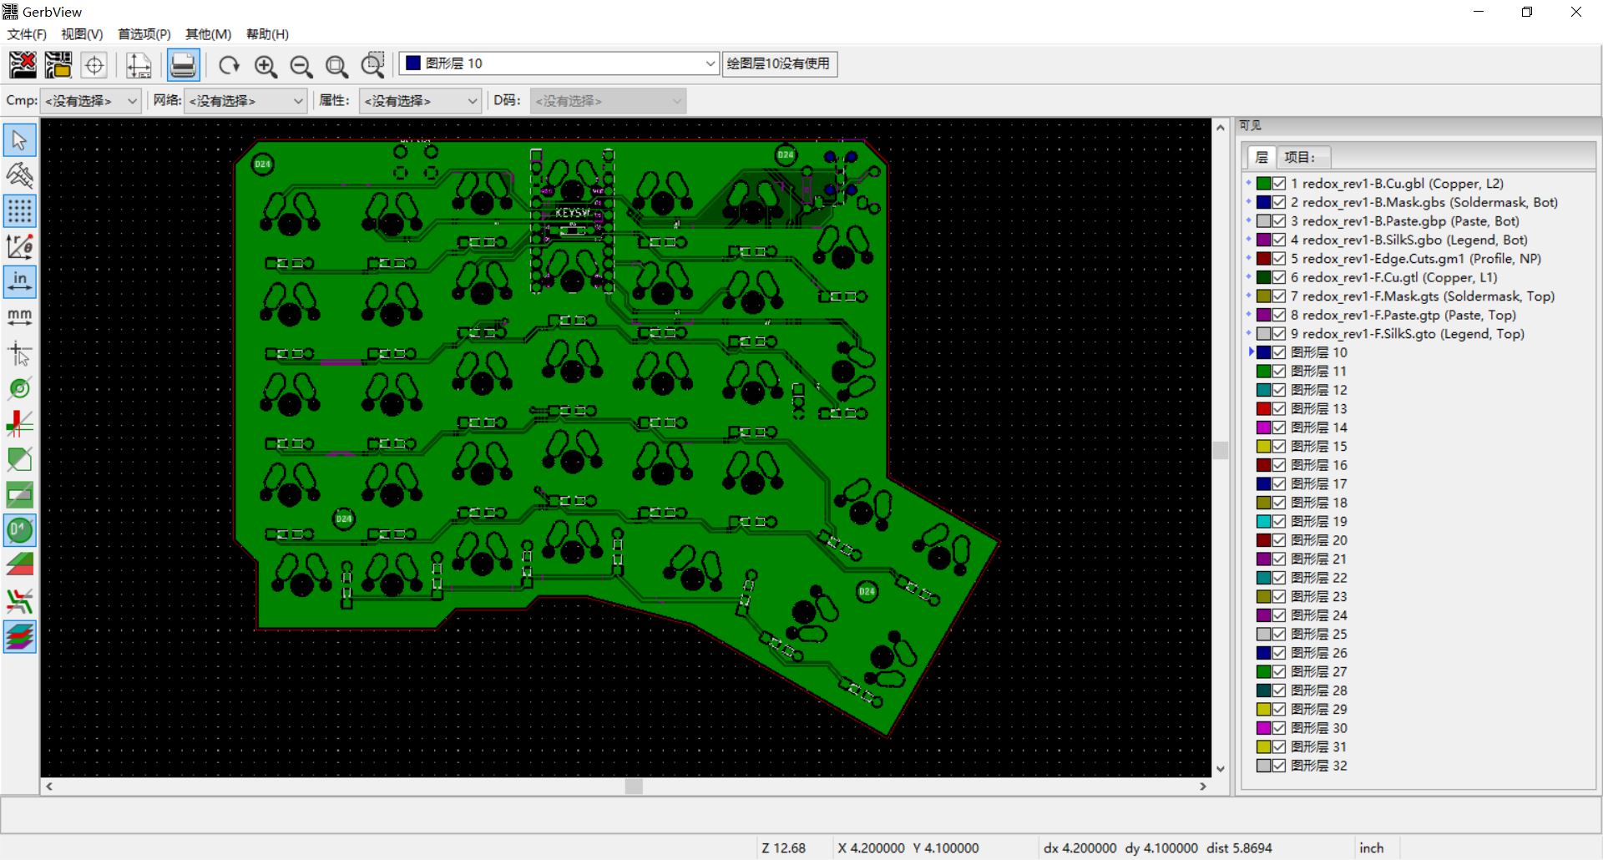Switch units to millimeters
Viewport: 1603px width, 860px height.
(19, 316)
